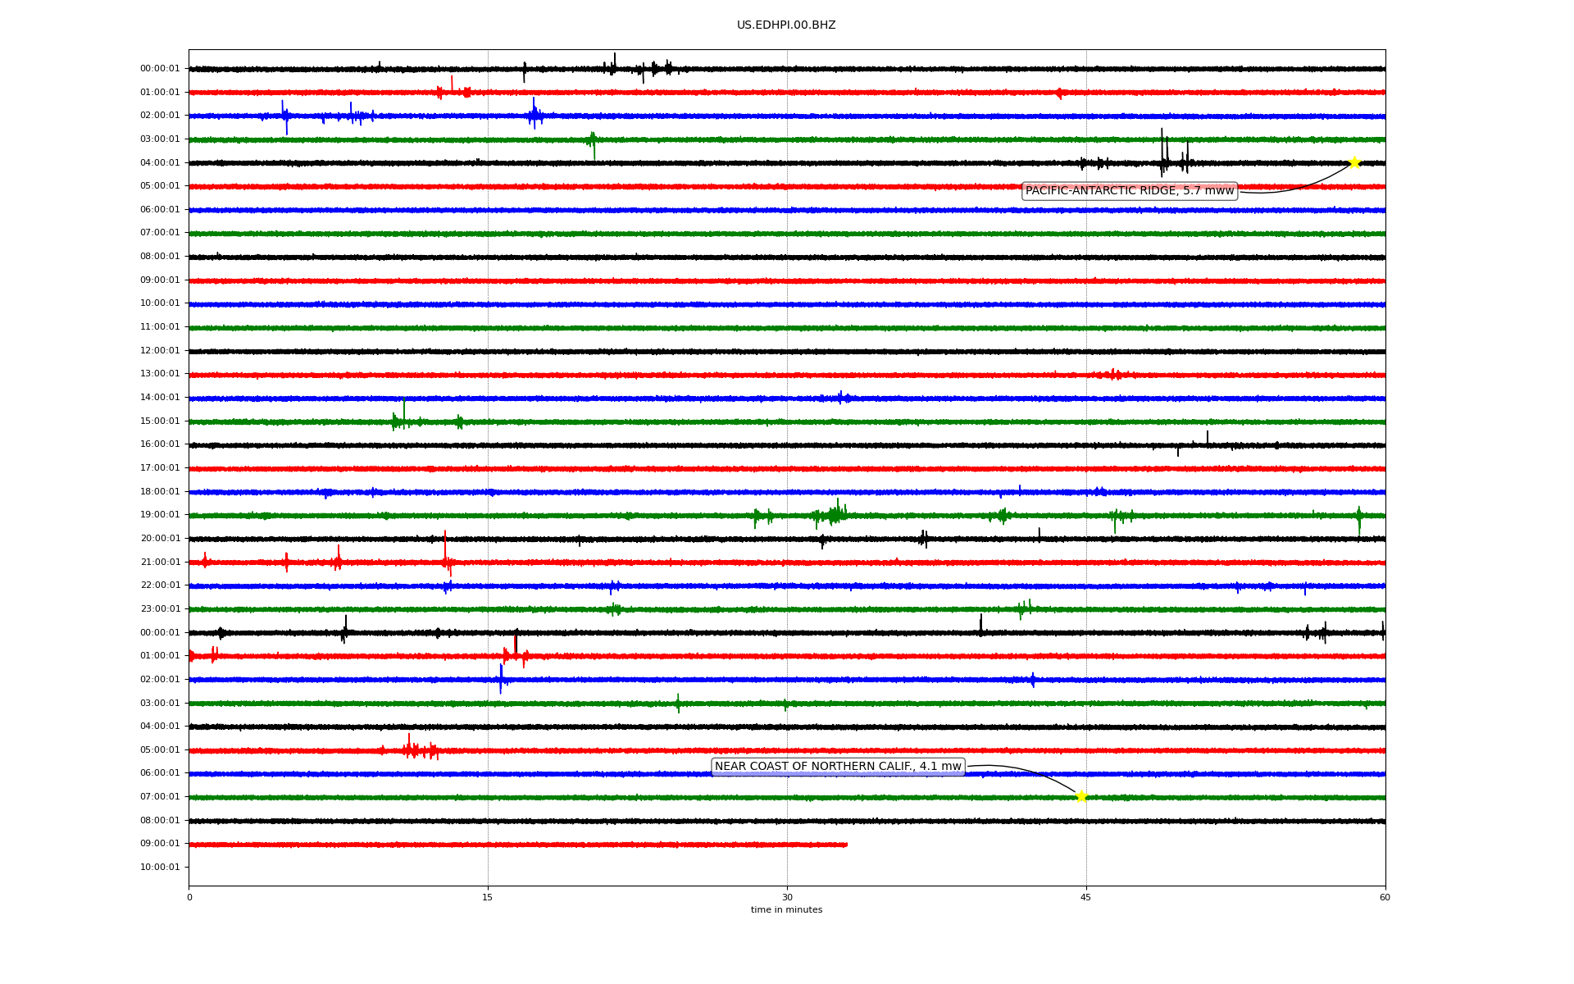Select the NEAR COAST OF NORTHERN CALIF., 4.1 mw label

(x=838, y=767)
